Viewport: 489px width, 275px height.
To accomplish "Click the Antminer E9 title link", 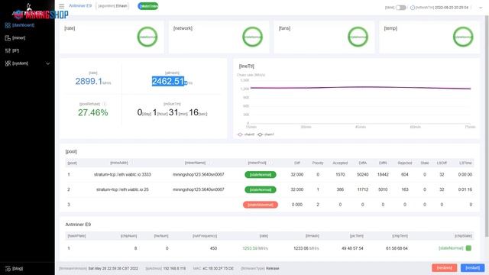I will (80, 6).
